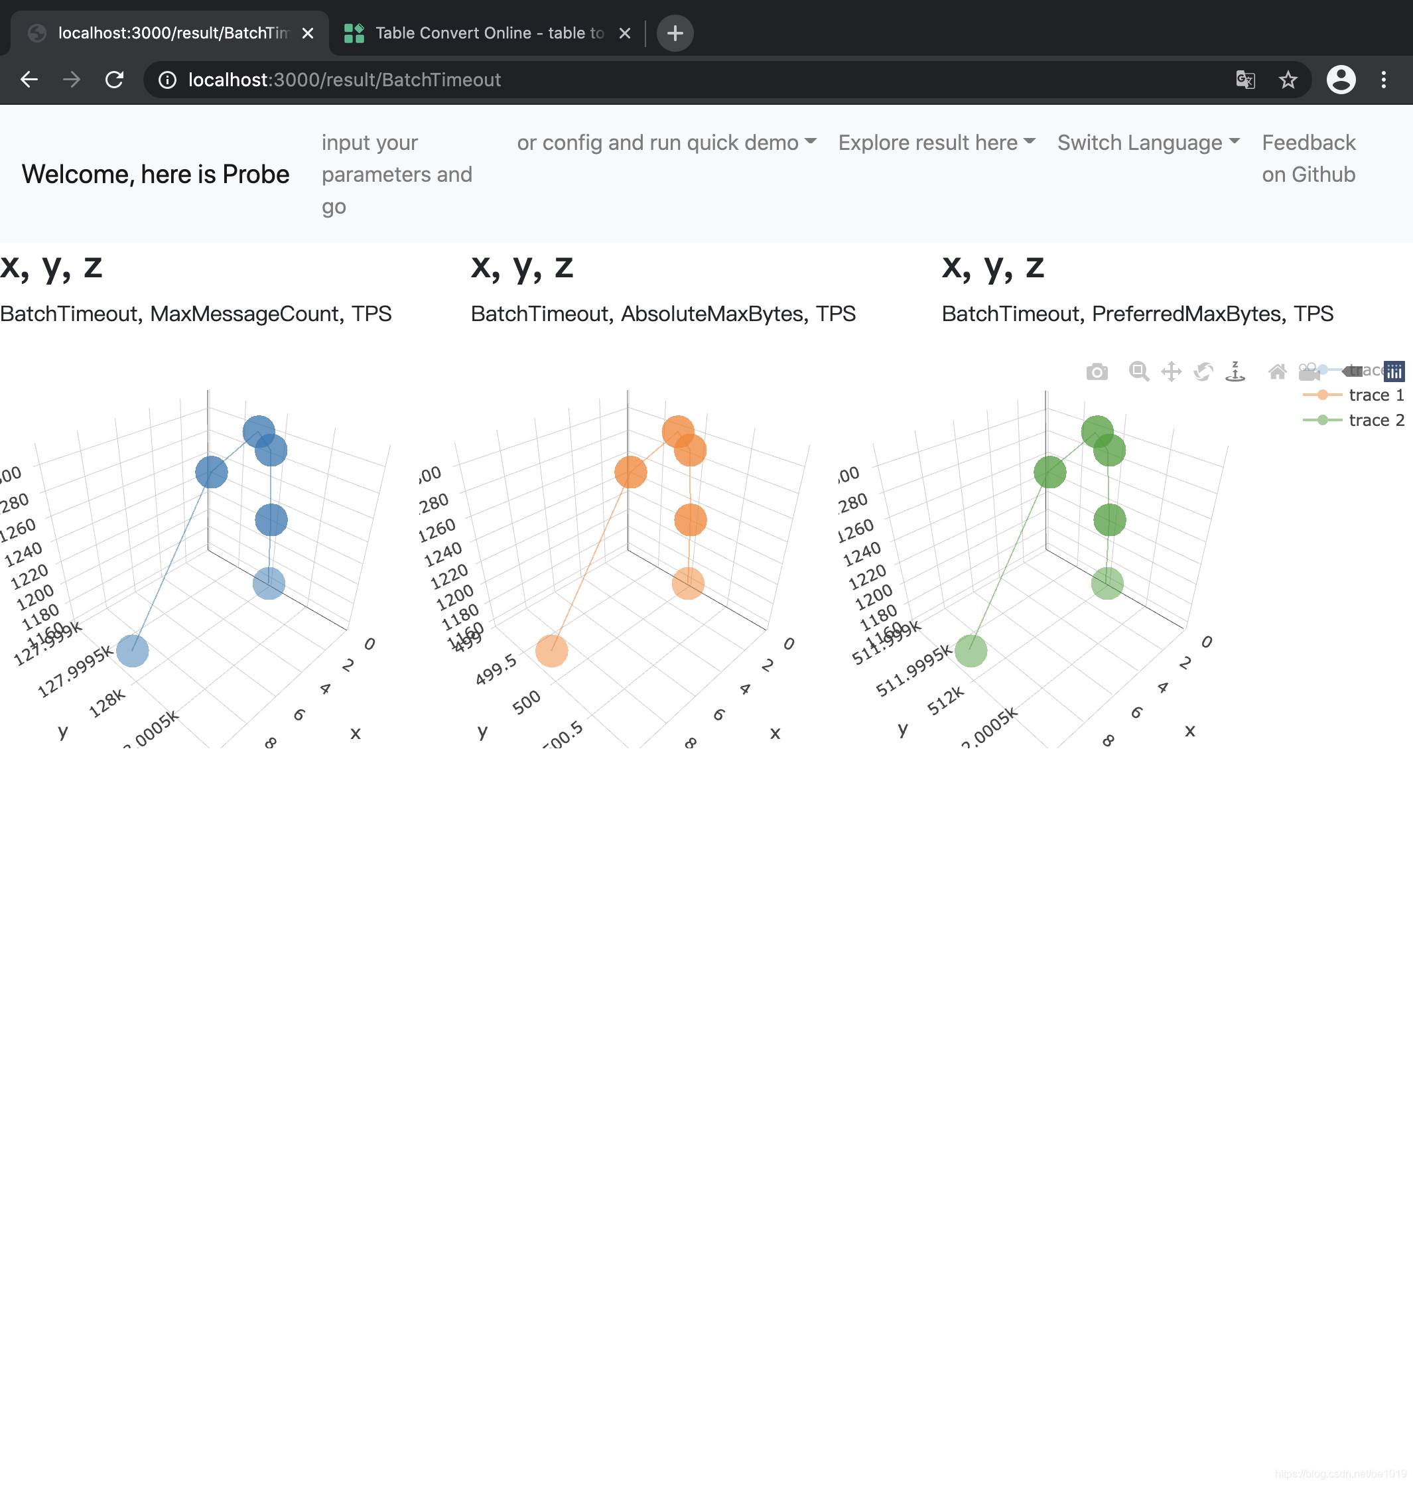Click the orange data point near 499.5
Image resolution: width=1413 pixels, height=1486 pixels.
pos(552,651)
